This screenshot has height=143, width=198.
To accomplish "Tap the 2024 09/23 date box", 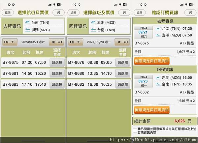I will pyautogui.click(x=144, y=81).
